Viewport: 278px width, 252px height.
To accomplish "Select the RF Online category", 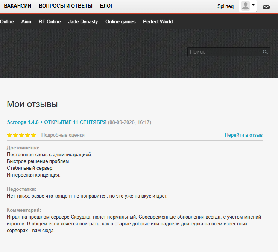I will pos(50,21).
